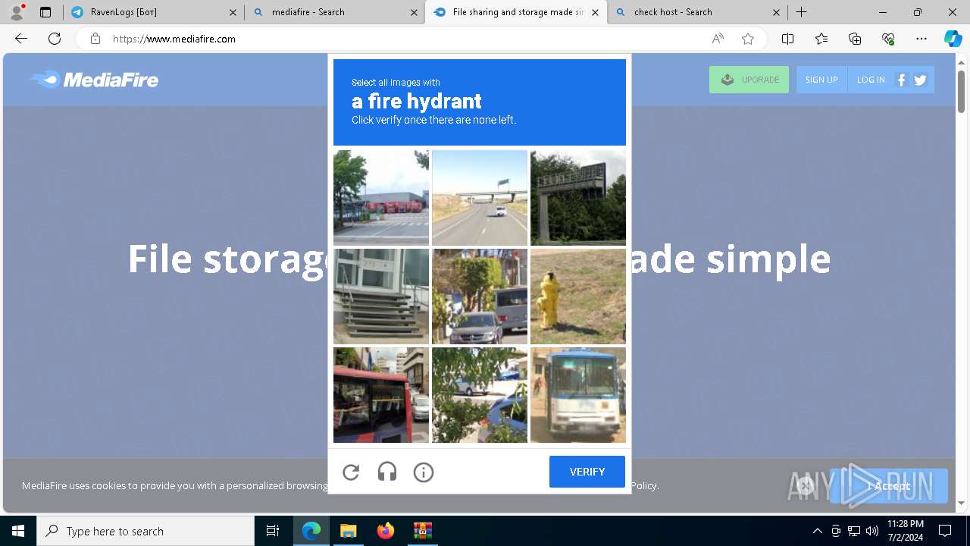
Task: Select the white and blue bus tile
Action: point(578,395)
